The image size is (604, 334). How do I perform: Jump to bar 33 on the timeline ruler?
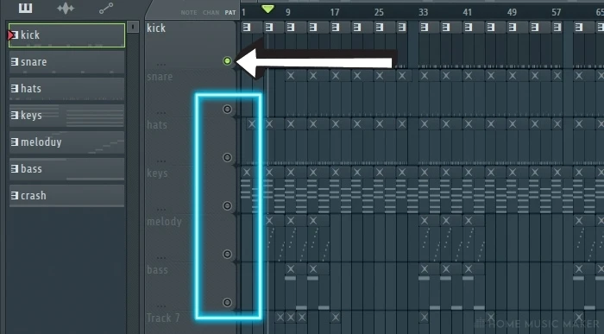pos(424,12)
